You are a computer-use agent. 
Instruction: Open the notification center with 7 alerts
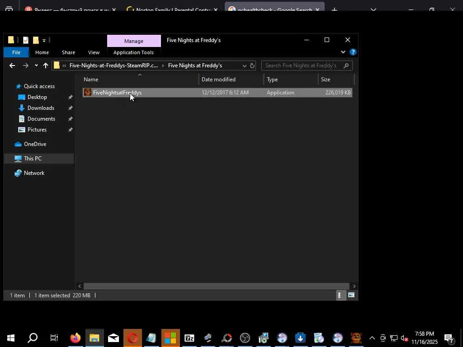[449, 338]
